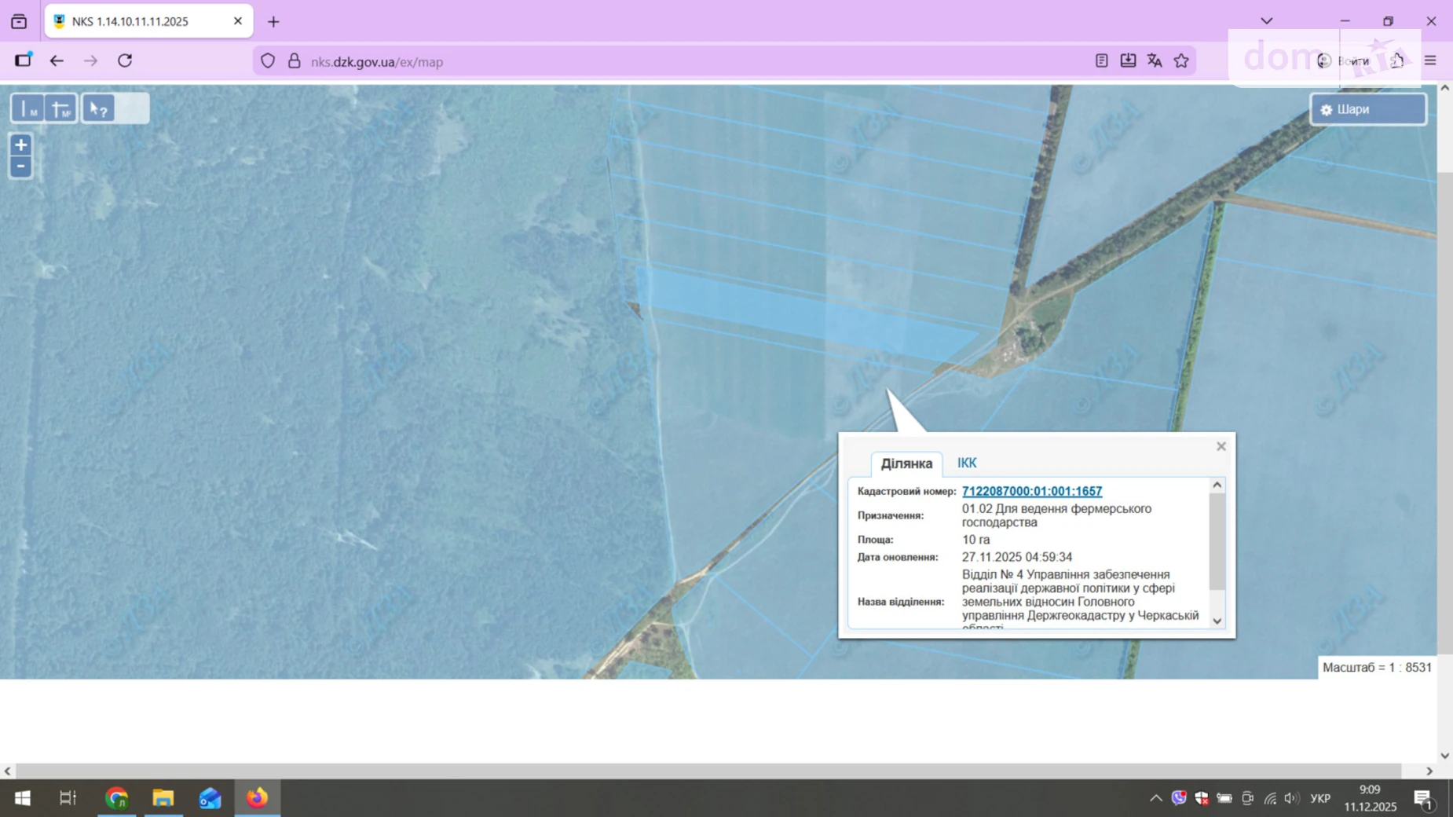Viewport: 1453px width, 817px height.
Task: Switch to the ІКК tab
Action: 966,463
